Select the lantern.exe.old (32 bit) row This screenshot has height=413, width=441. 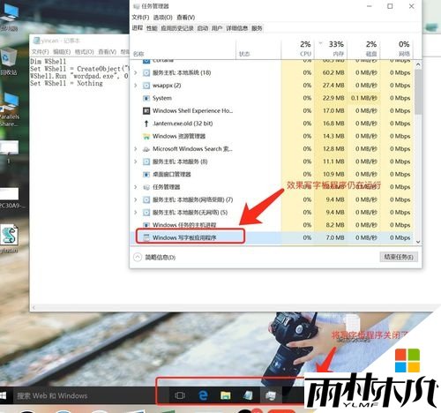pos(273,124)
